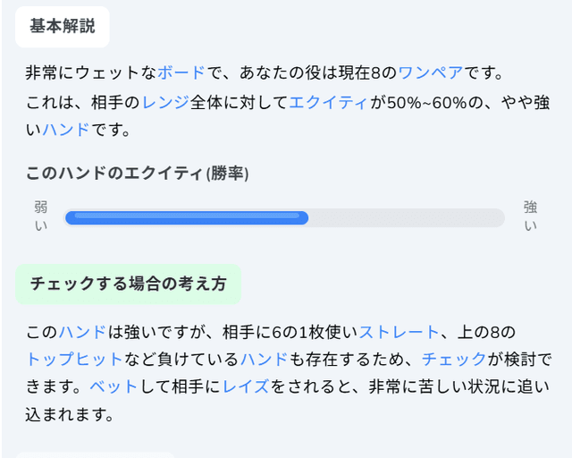Open the ワンペア glossary link

tap(431, 72)
